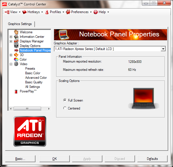Select Basic Quality under Video
The image size is (173, 167).
tap(34, 82)
